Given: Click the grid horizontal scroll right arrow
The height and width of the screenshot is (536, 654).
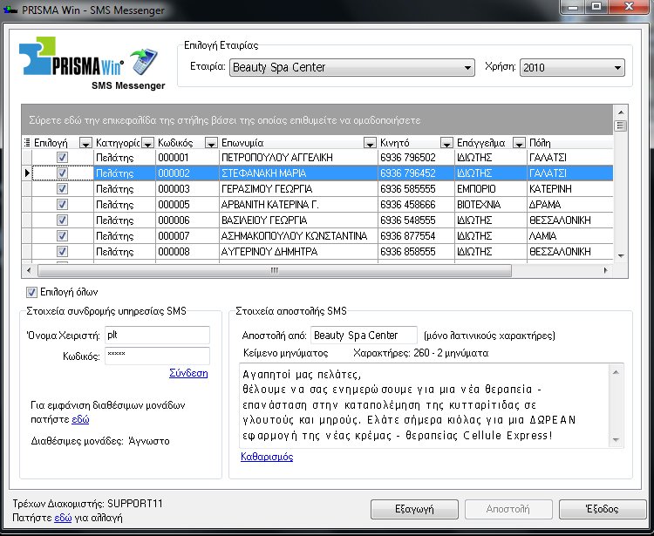Looking at the screenshot, I should point(606,270).
